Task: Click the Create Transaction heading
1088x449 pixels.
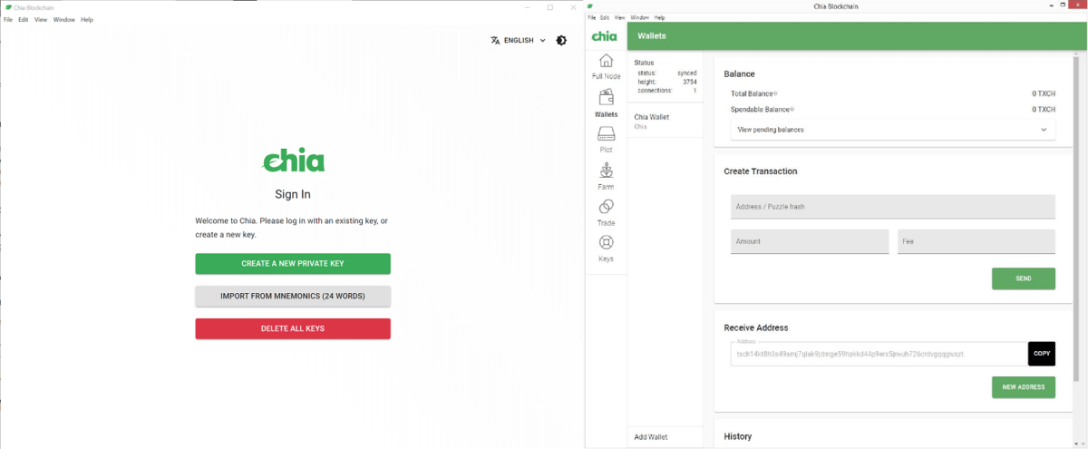Action: click(761, 171)
